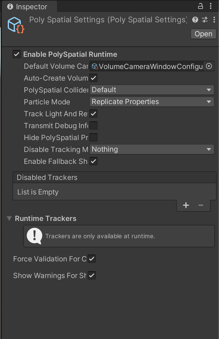The width and height of the screenshot is (219, 339).
Task: Open the kebab menu beside the Presets icon
Action: point(214,20)
